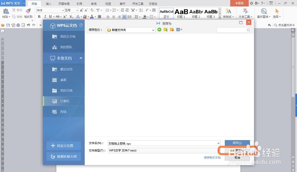Click the save icon in quick access toolbar
The image size is (297, 172).
[8, 25]
